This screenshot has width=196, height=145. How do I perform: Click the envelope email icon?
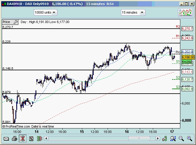(x=6, y=138)
